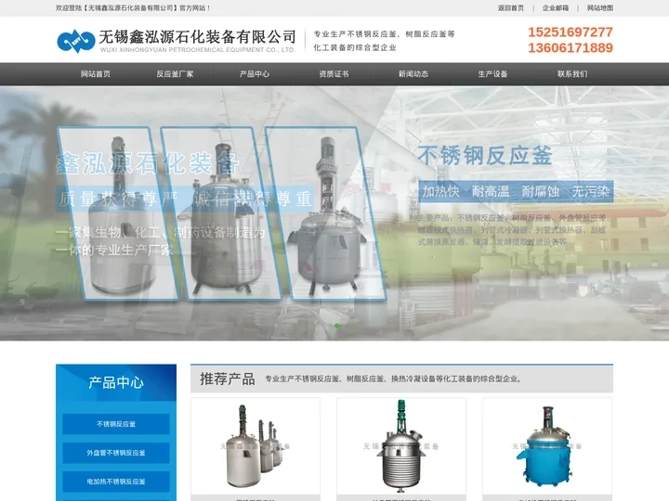Click phone number 15251697277
The width and height of the screenshot is (669, 501).
pyautogui.click(x=571, y=32)
